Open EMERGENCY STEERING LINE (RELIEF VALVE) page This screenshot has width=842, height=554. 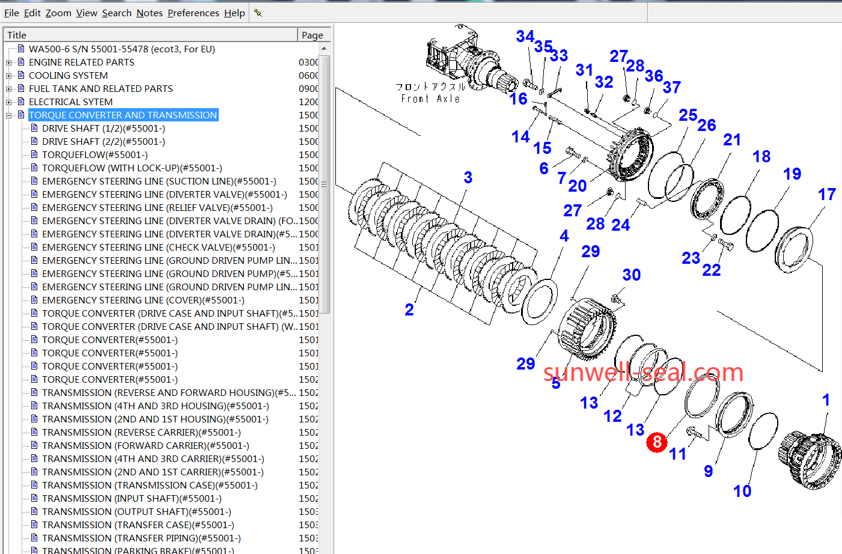(157, 207)
